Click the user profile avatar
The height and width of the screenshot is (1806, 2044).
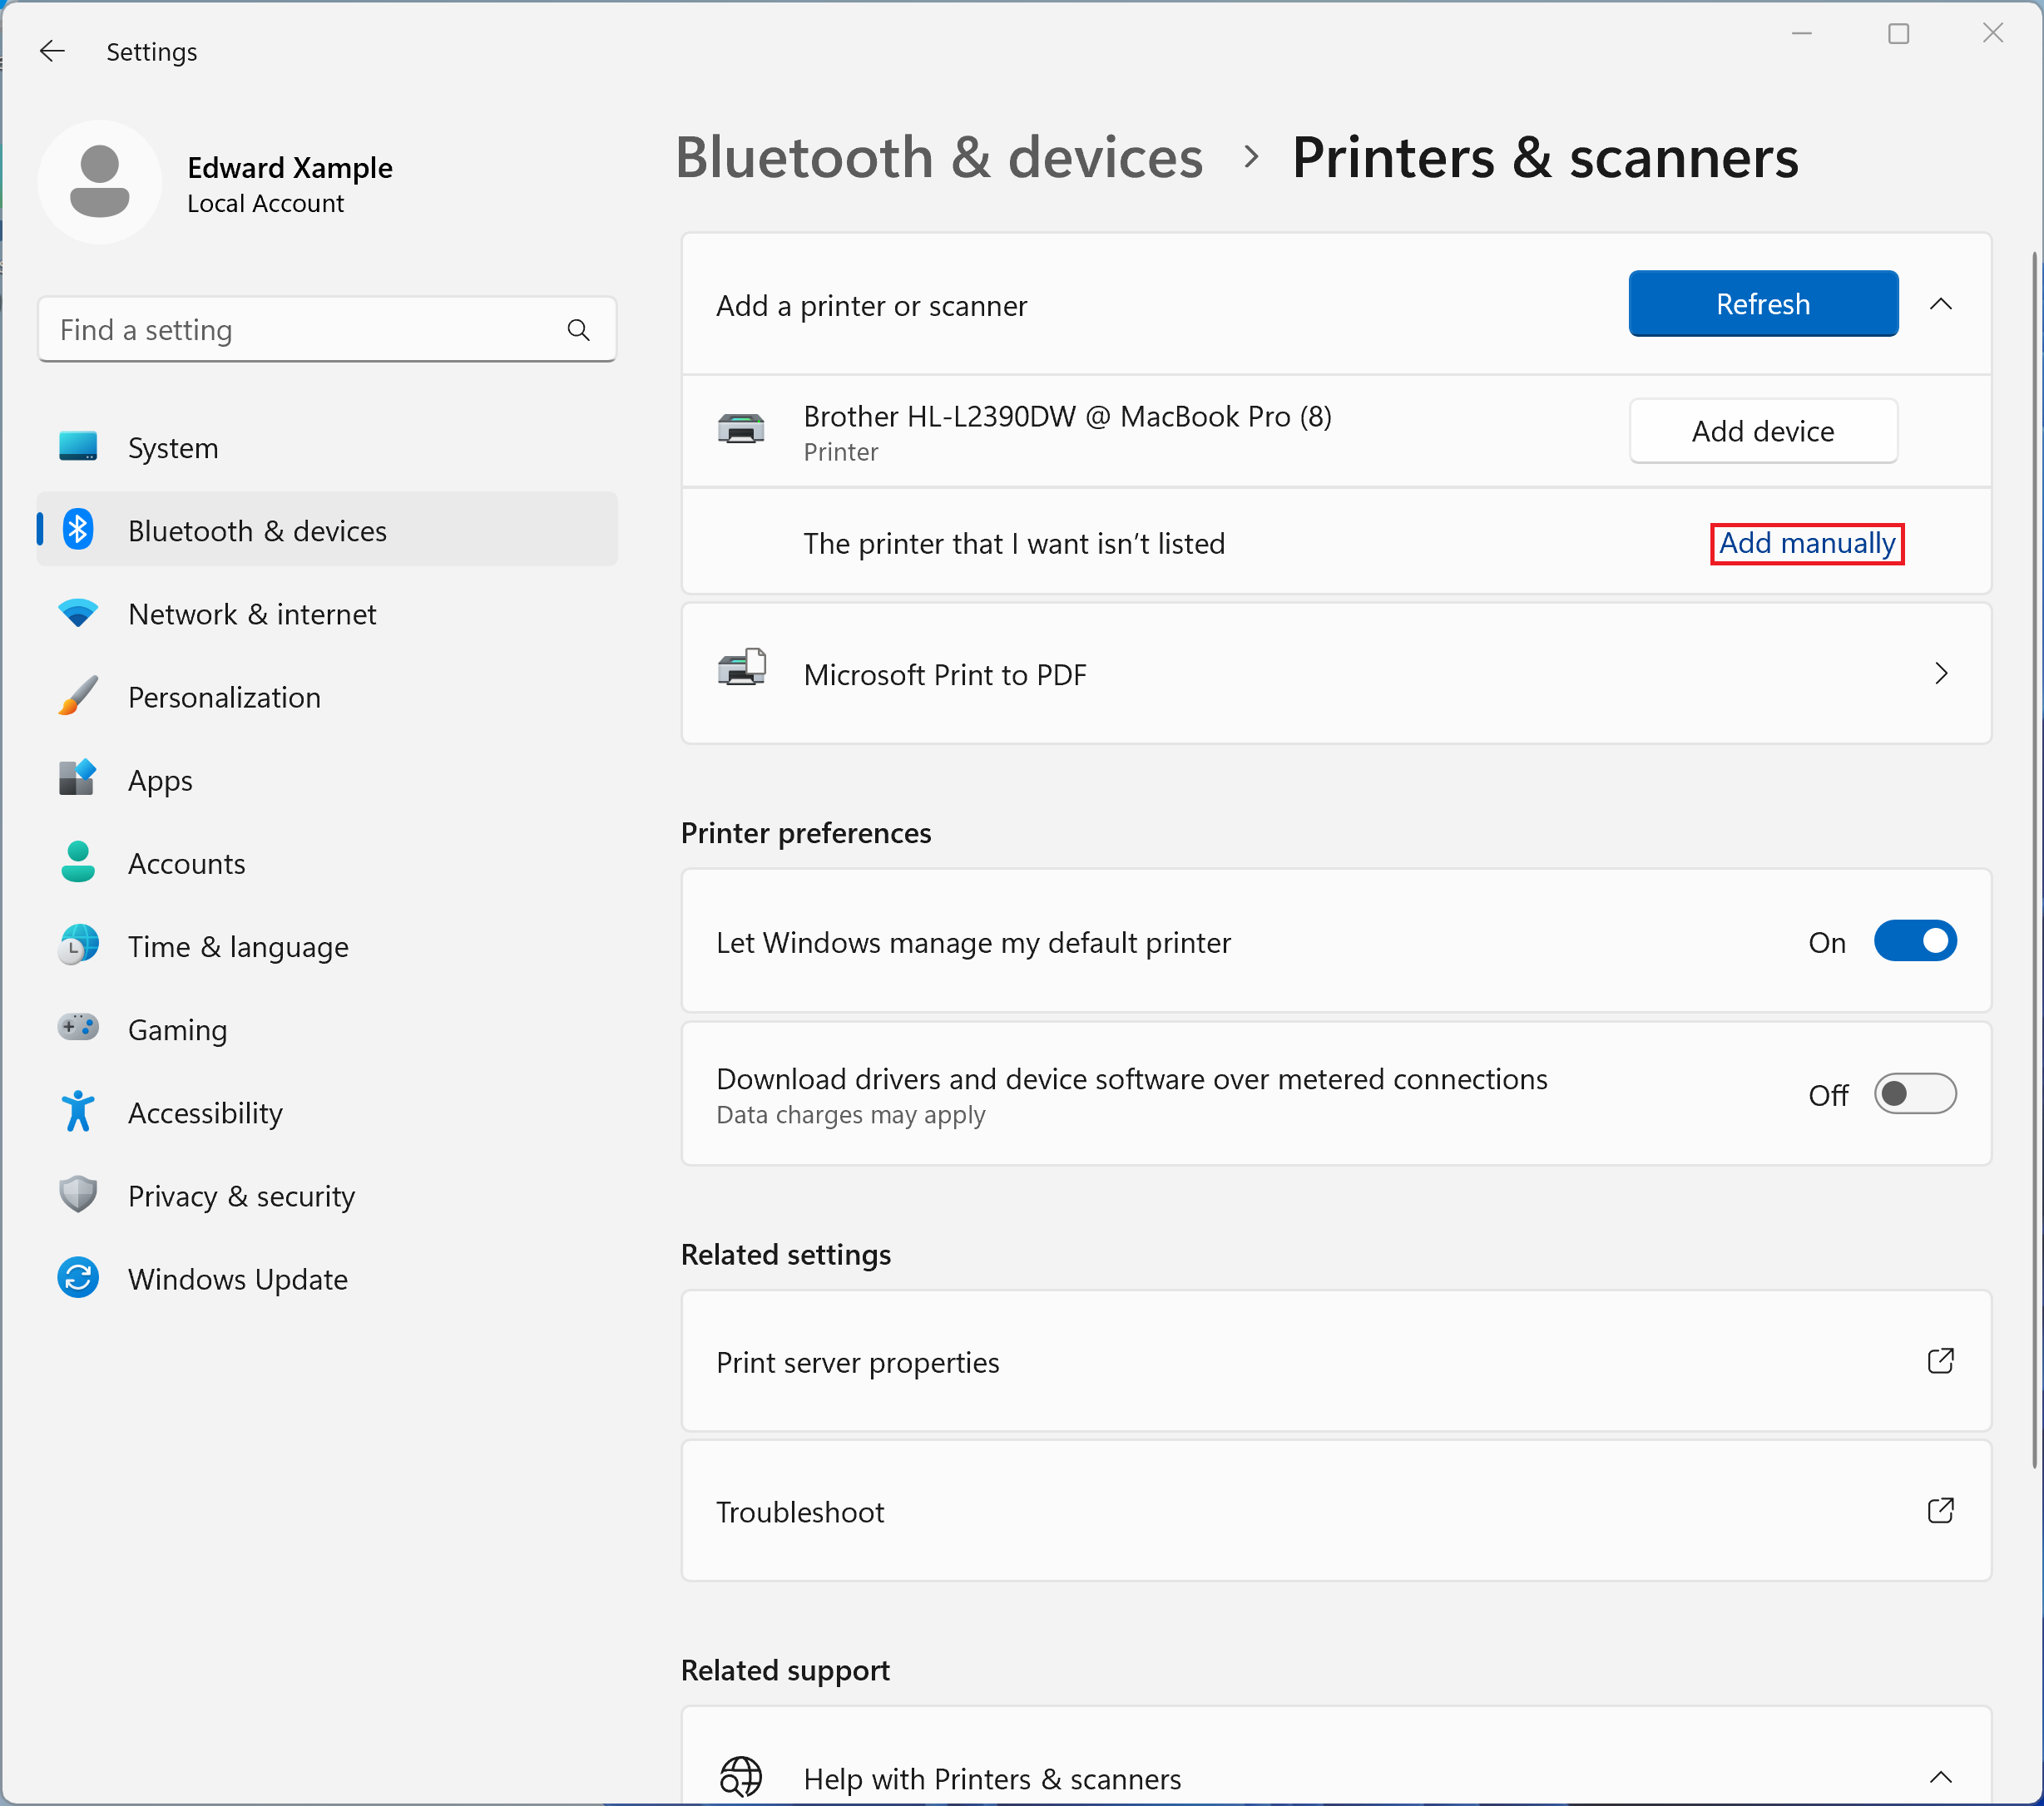coord(99,182)
